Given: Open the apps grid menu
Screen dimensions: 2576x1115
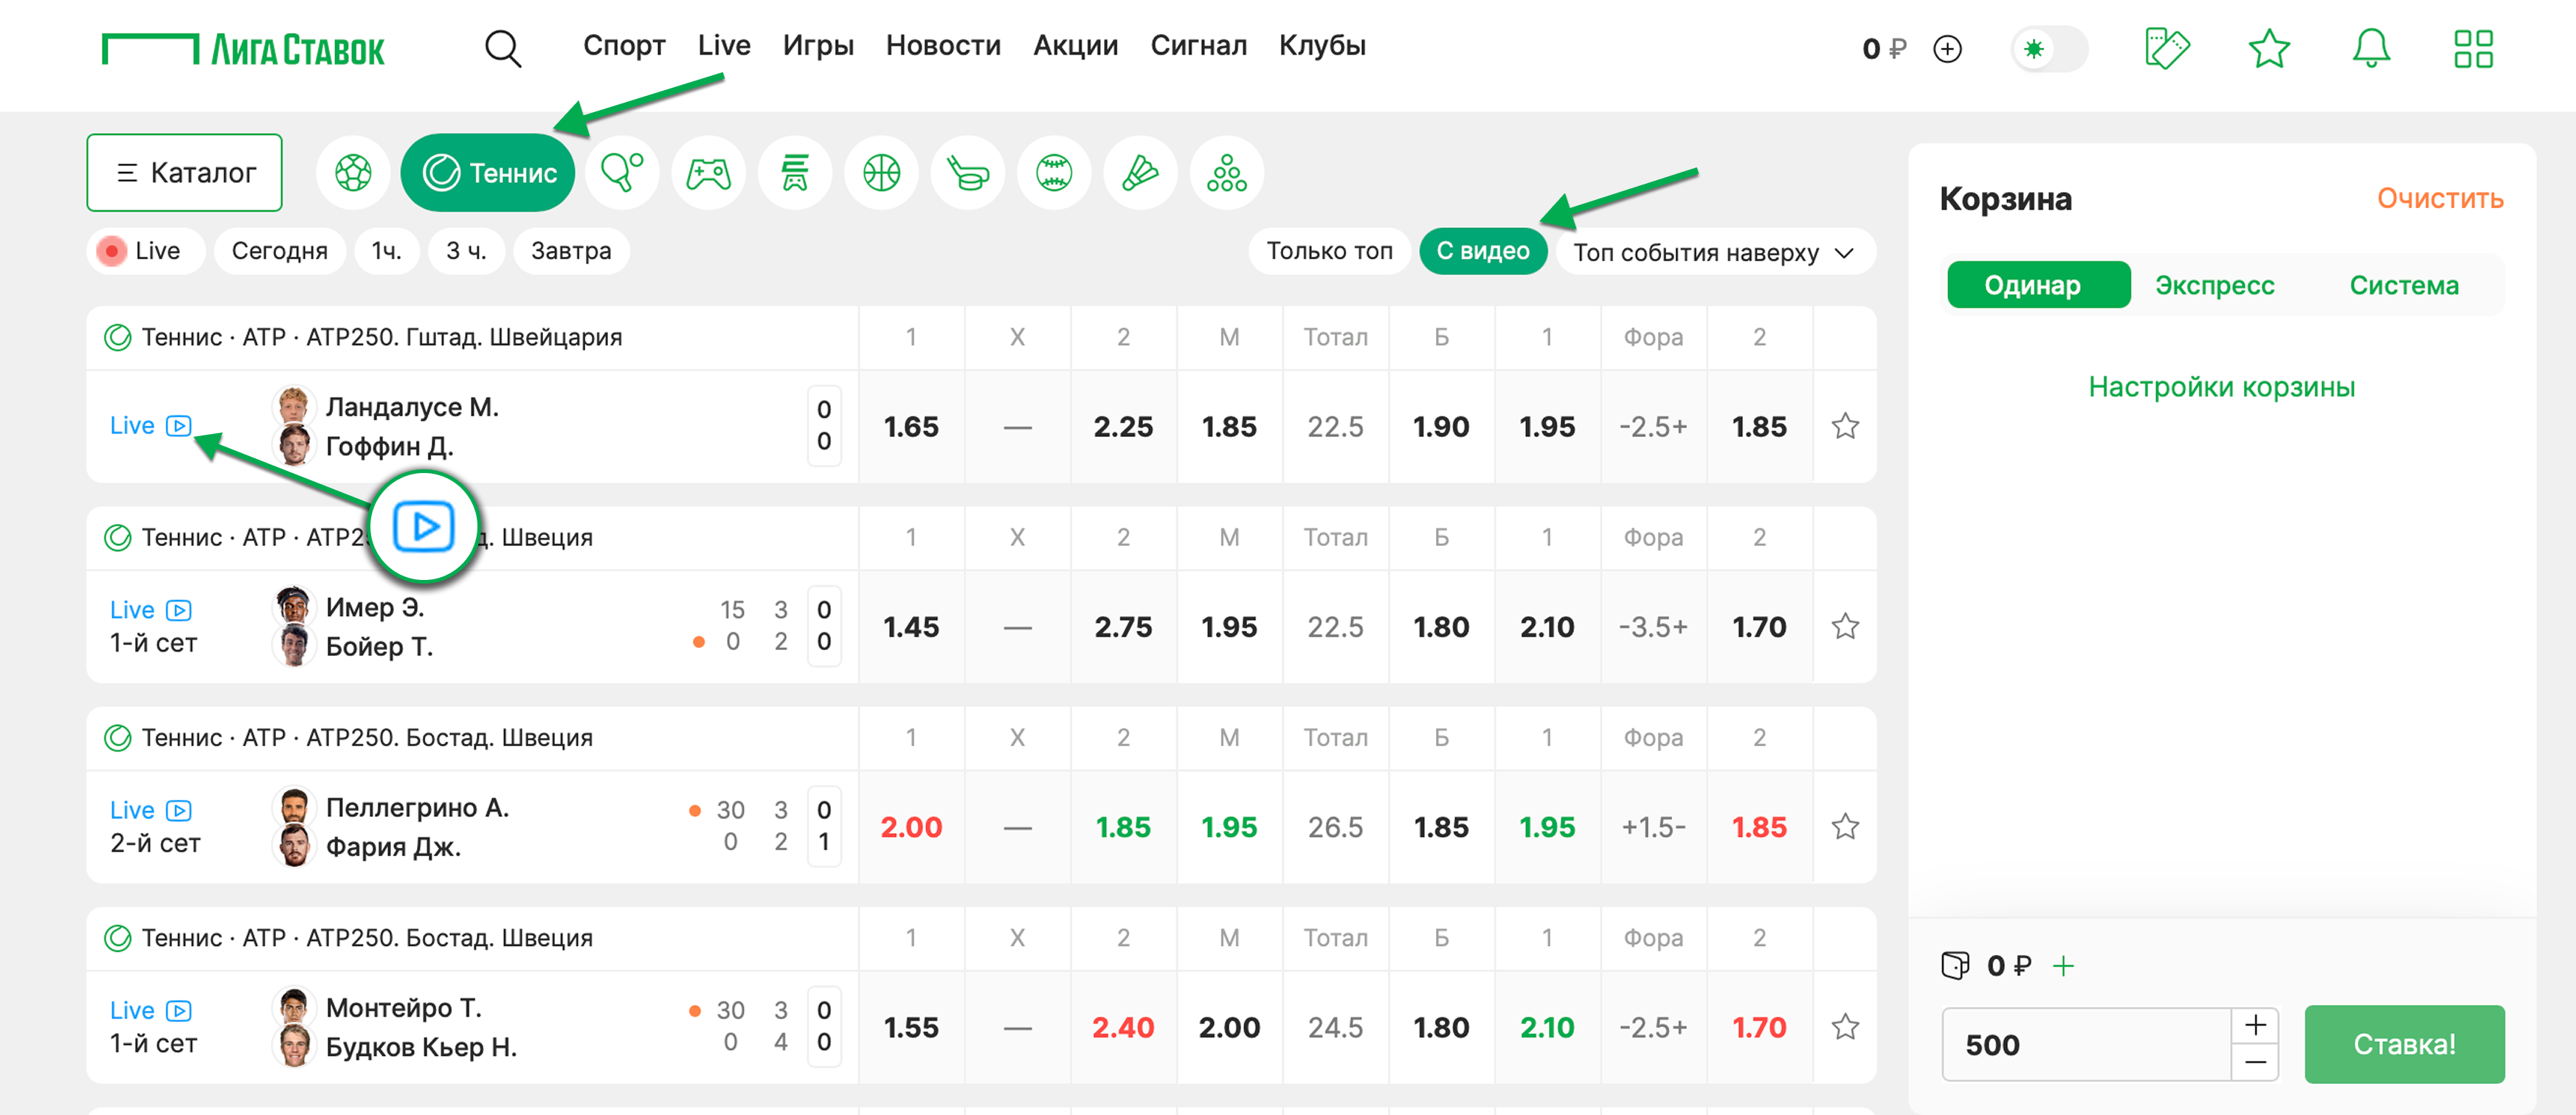Looking at the screenshot, I should tap(2472, 48).
